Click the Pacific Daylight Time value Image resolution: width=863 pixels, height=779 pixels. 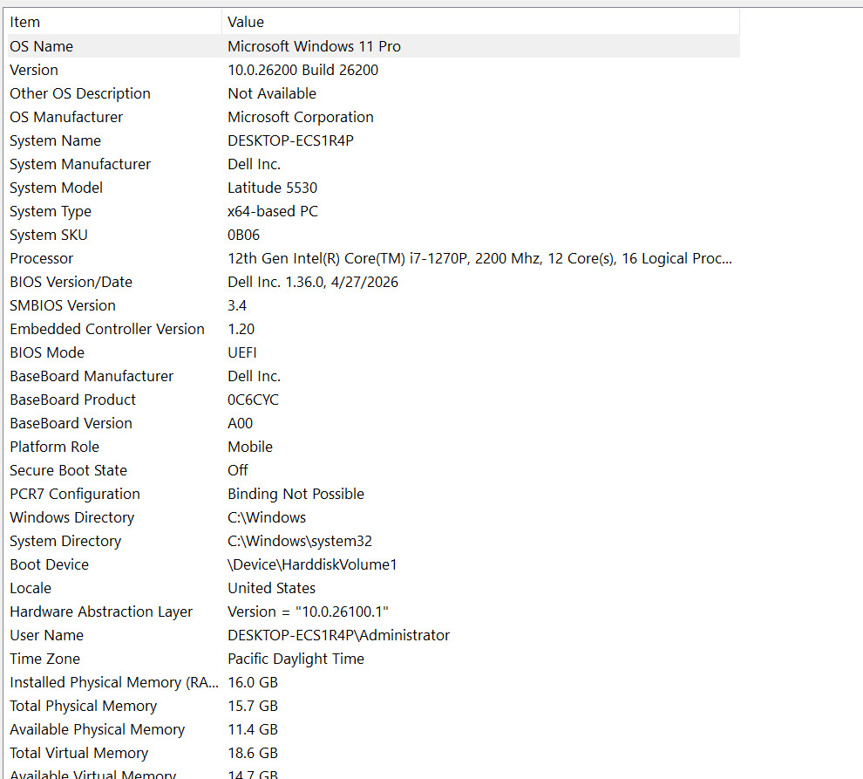point(296,659)
